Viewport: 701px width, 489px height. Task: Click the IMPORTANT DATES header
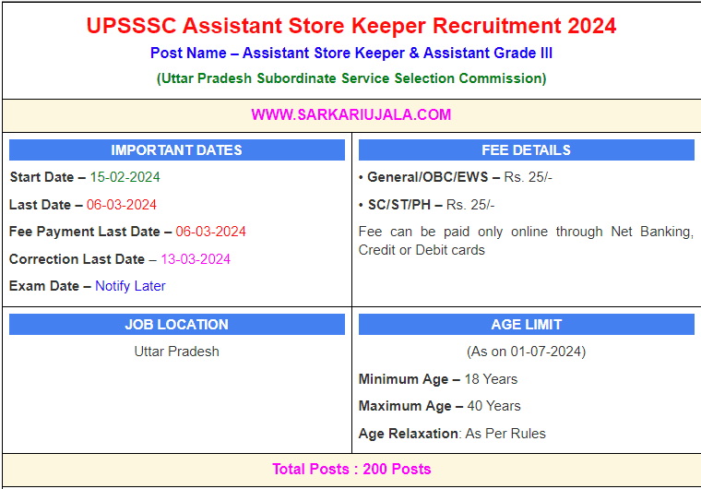click(176, 150)
